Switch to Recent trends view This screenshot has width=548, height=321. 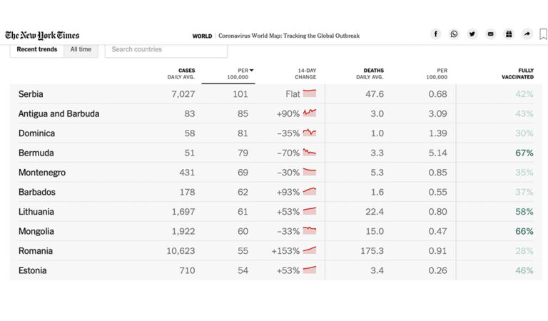37,49
